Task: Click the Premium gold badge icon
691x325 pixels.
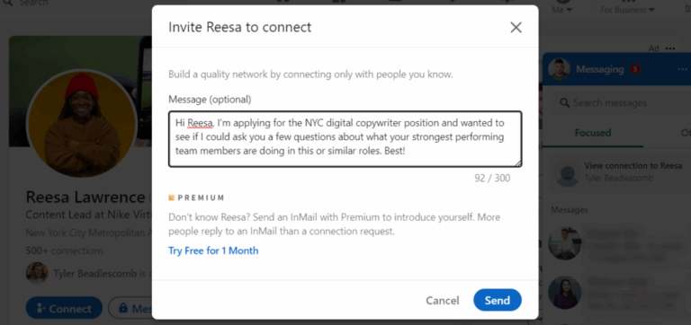Action: [172, 198]
